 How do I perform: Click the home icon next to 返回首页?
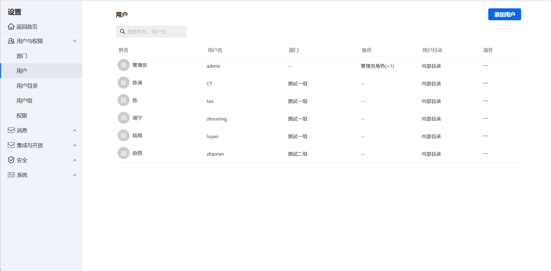[11, 26]
